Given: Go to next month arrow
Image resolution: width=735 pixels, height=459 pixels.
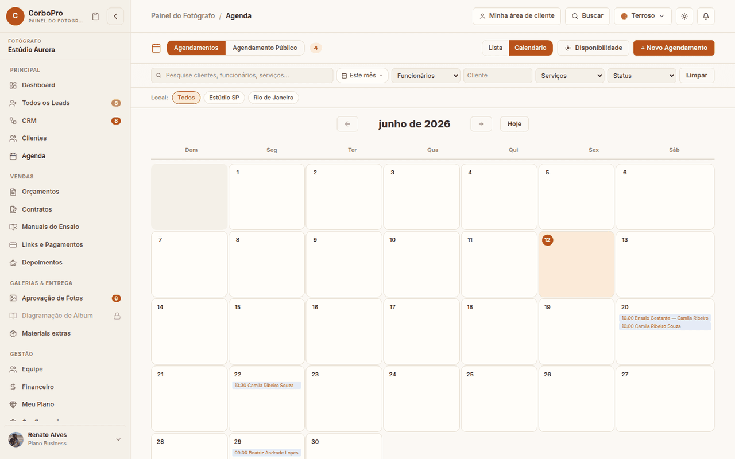Looking at the screenshot, I should coord(481,124).
